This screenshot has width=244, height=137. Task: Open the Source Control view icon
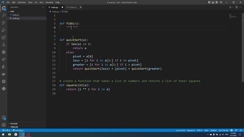point(3,23)
